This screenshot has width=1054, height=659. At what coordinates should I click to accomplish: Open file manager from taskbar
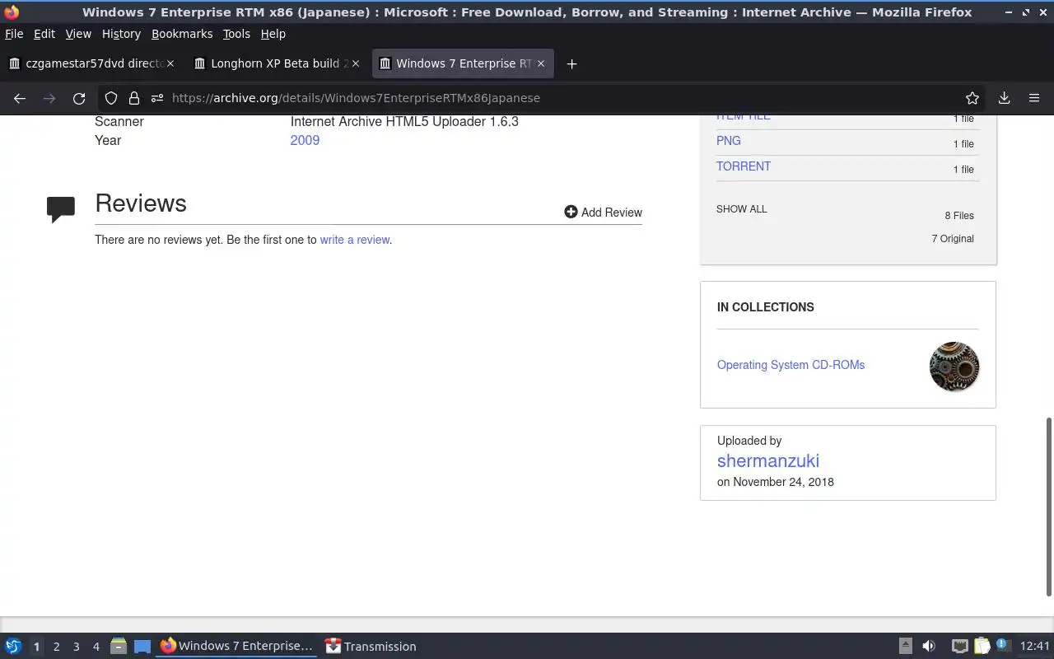(x=118, y=647)
